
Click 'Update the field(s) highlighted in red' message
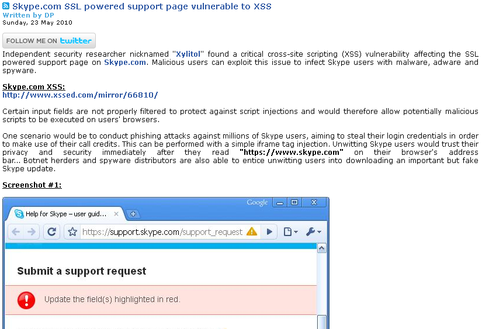point(113,299)
